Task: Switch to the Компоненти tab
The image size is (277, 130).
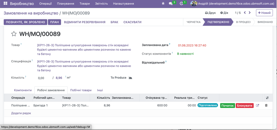Action: coord(23,90)
